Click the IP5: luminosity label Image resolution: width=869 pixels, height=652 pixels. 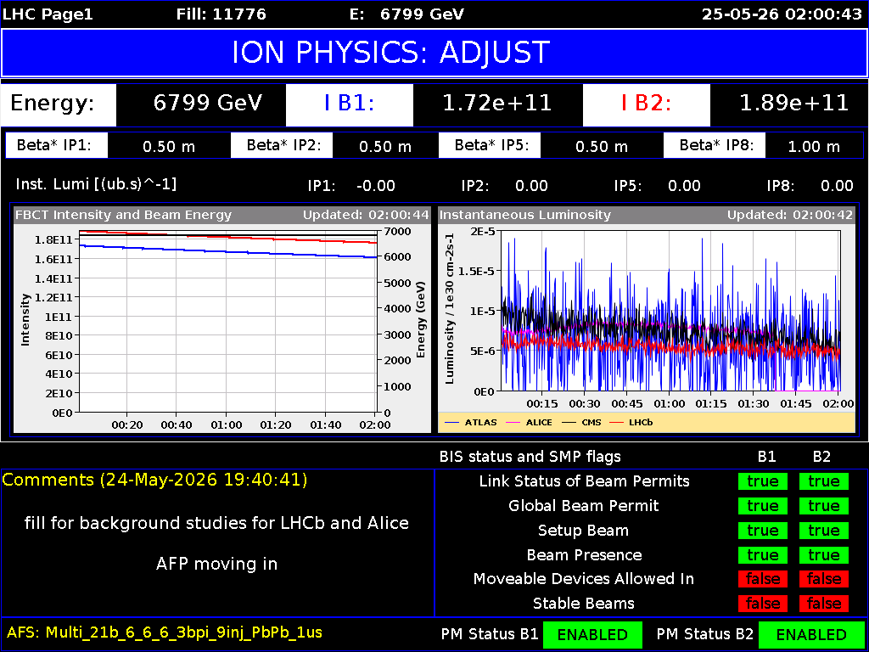pyautogui.click(x=629, y=186)
